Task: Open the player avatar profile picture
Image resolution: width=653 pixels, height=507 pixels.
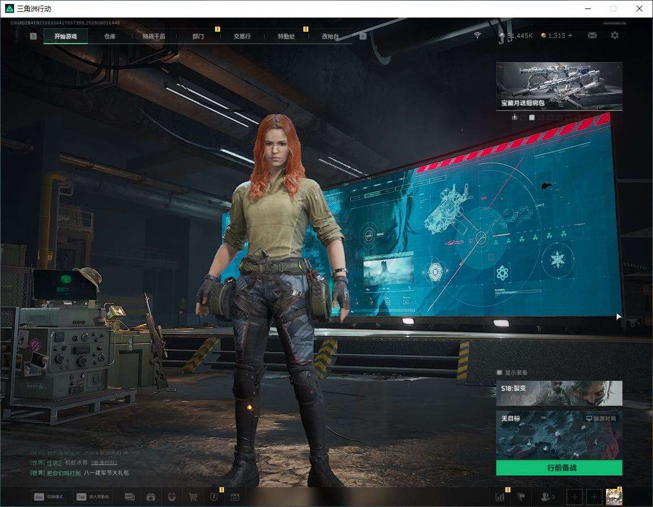Action: pos(614,497)
